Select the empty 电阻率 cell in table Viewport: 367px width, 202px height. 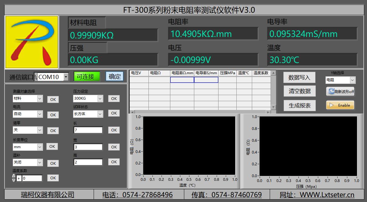tap(182, 80)
